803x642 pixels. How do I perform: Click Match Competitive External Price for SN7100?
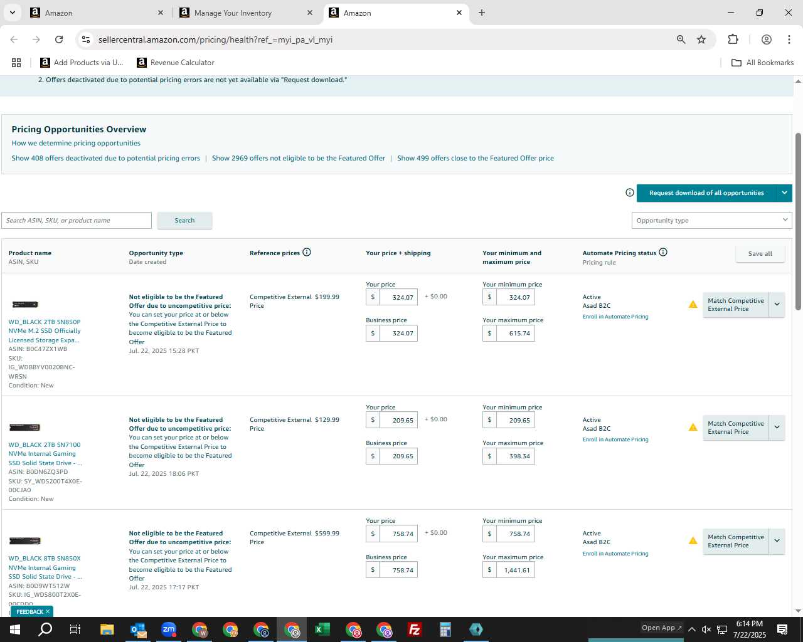(736, 428)
